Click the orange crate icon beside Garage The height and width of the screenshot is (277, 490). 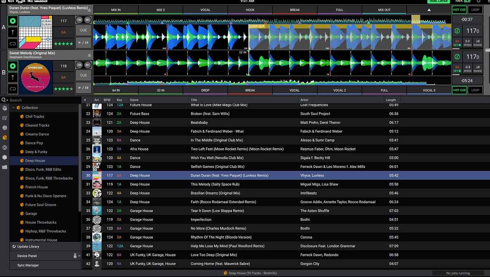[x=22, y=213]
